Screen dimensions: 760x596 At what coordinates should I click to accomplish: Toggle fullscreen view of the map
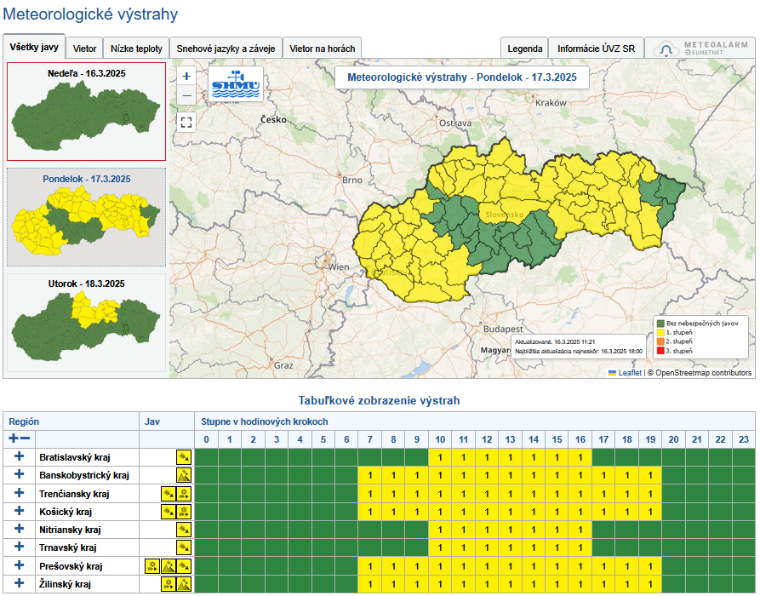click(186, 122)
